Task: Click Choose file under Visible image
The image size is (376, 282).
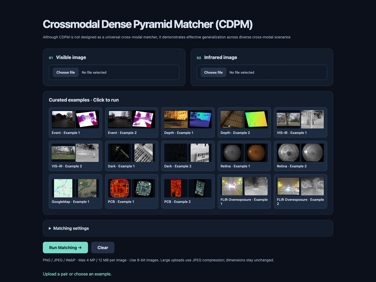Action: [x=66, y=72]
